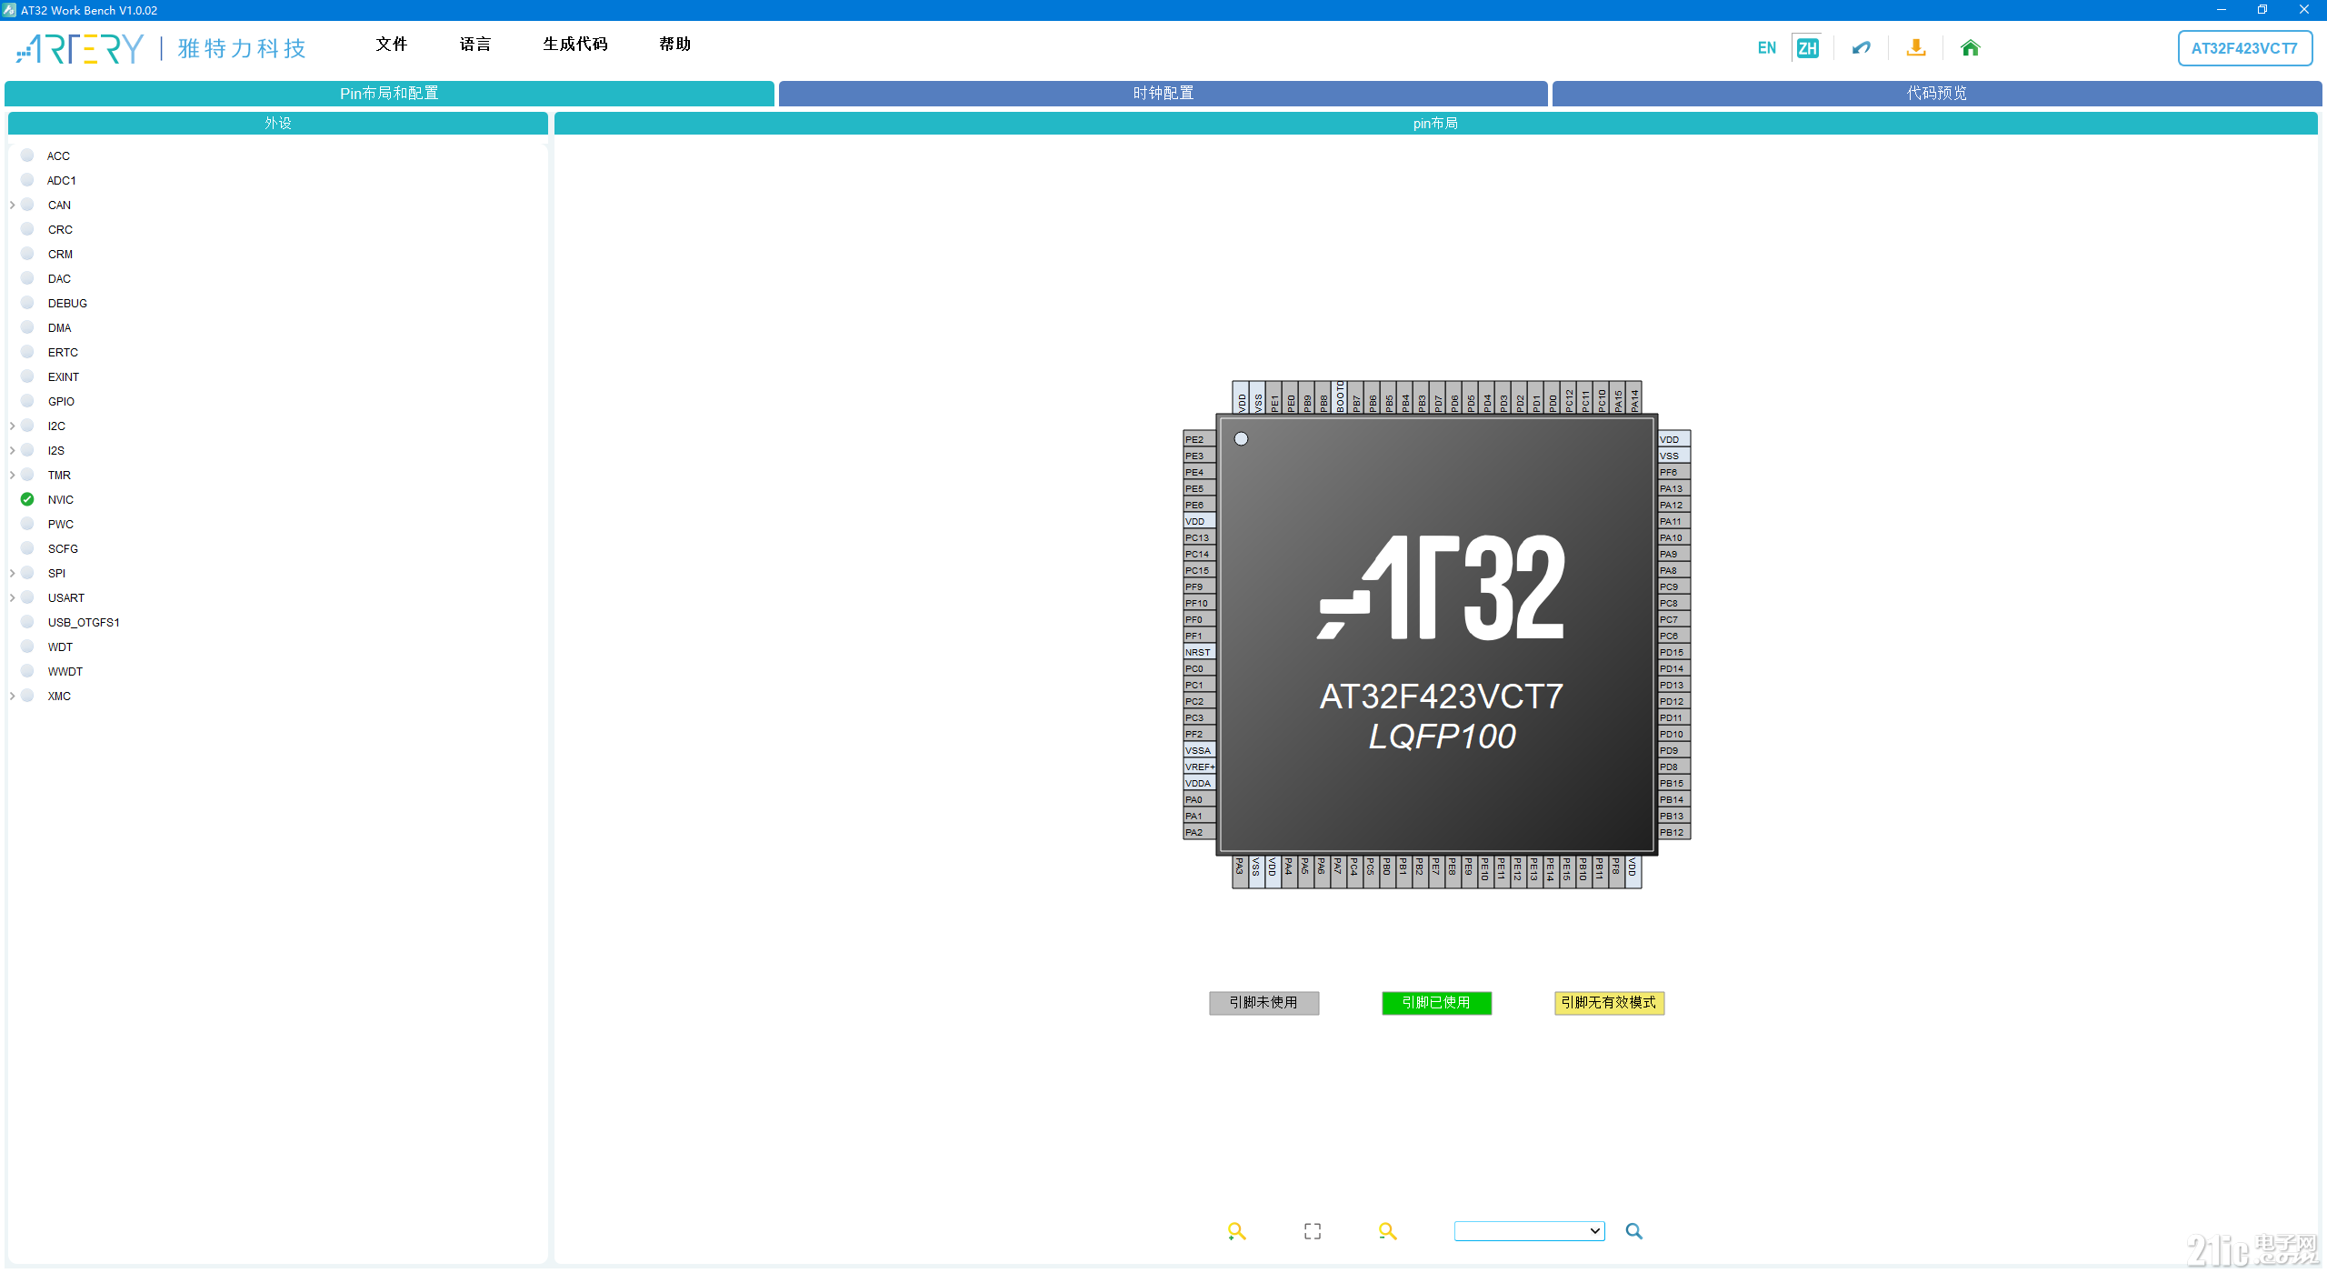The image size is (2327, 1273).
Task: Expand the XMC peripheral group
Action: tap(12, 696)
